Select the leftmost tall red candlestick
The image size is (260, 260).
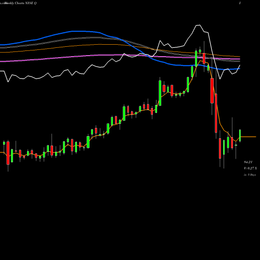(8, 153)
